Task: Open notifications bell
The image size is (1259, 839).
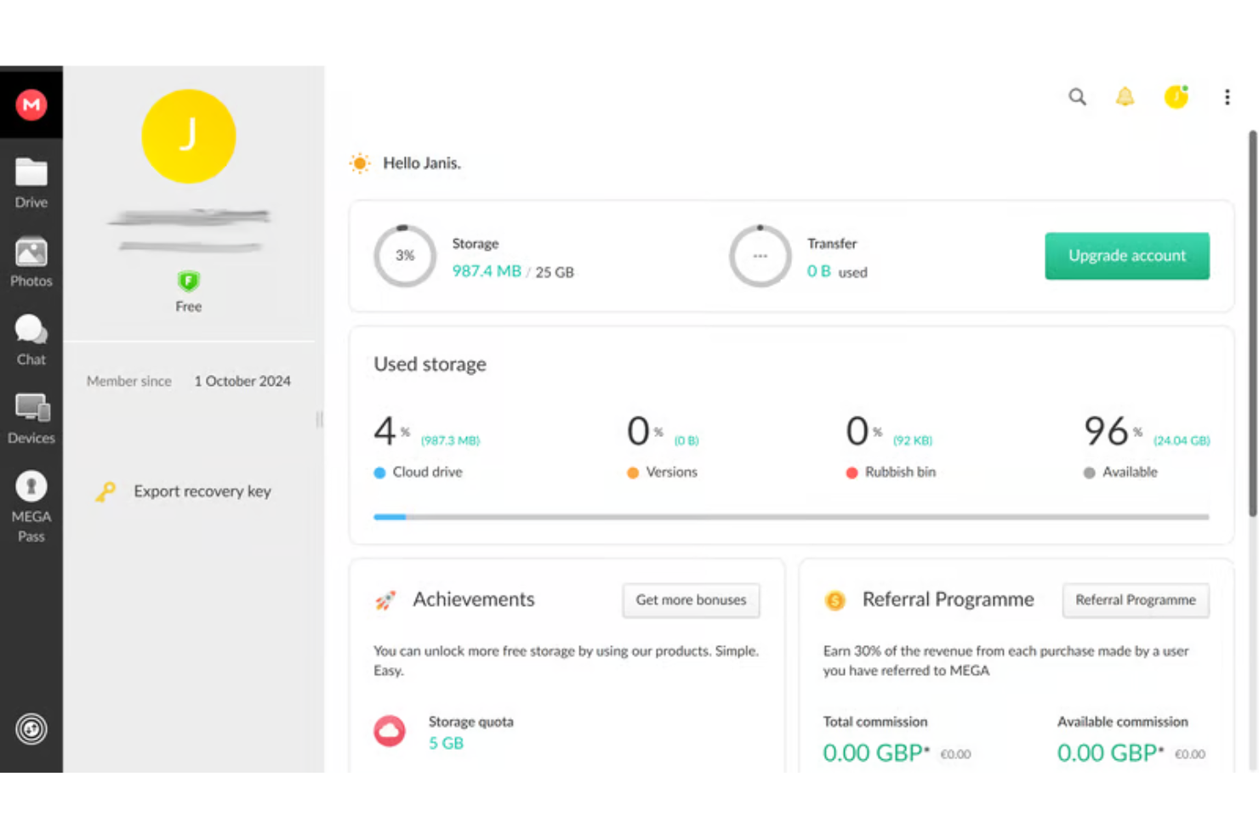Action: 1125,97
